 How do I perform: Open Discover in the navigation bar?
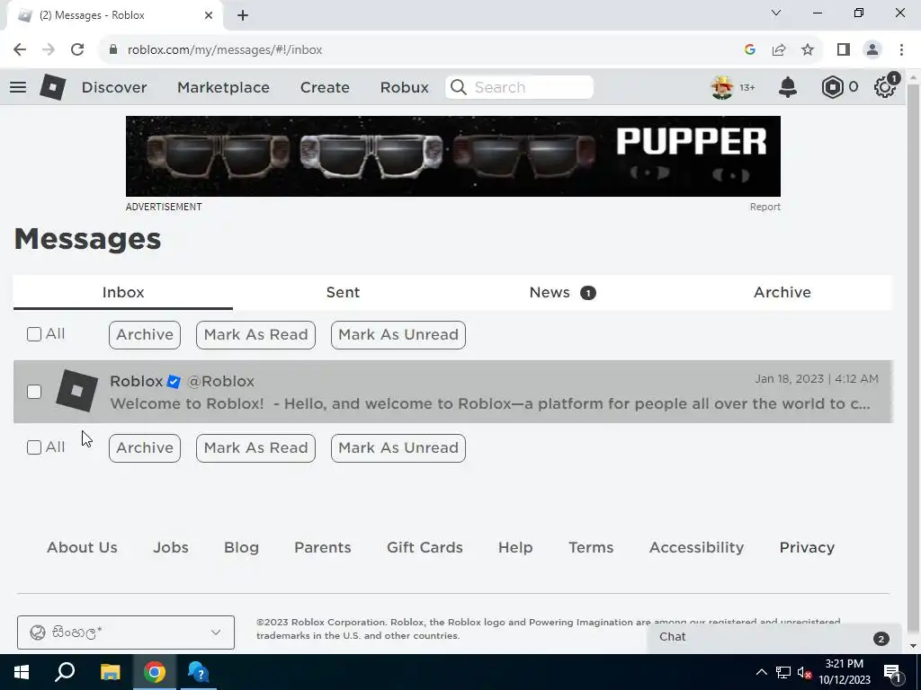coord(114,87)
